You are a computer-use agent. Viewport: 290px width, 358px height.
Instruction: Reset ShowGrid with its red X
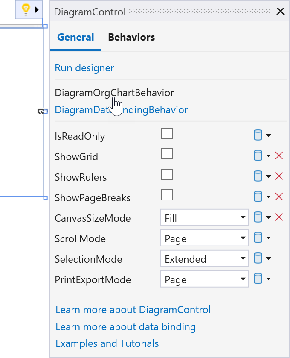279,156
